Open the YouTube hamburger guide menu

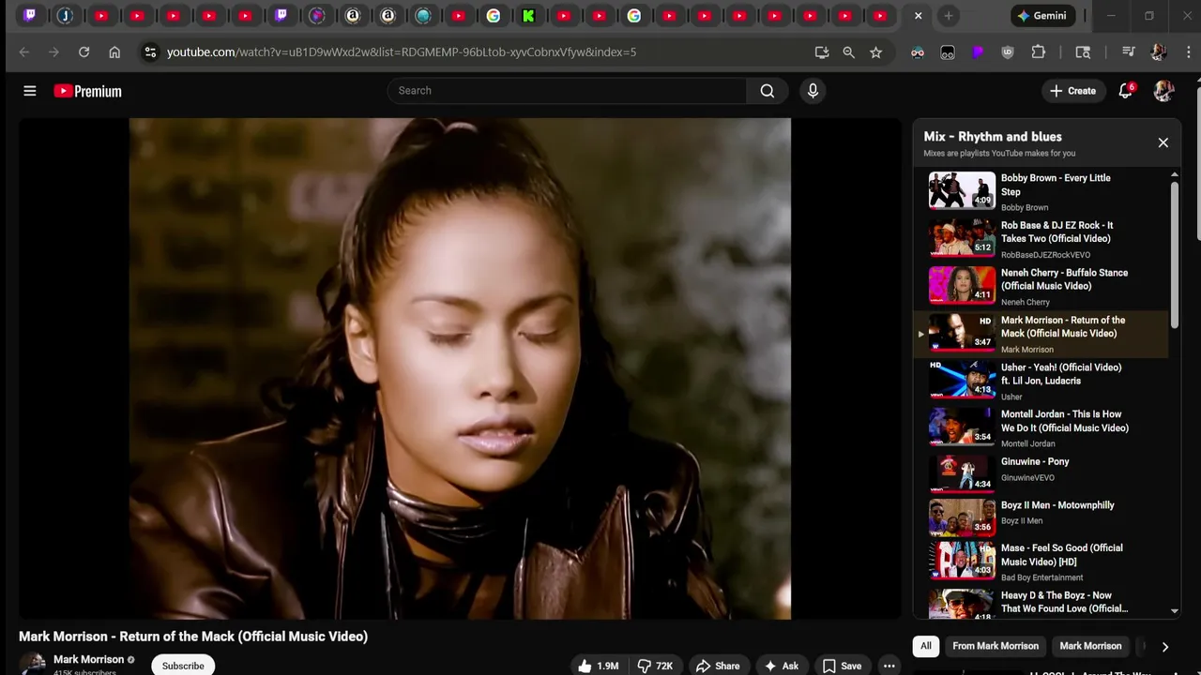tap(30, 91)
